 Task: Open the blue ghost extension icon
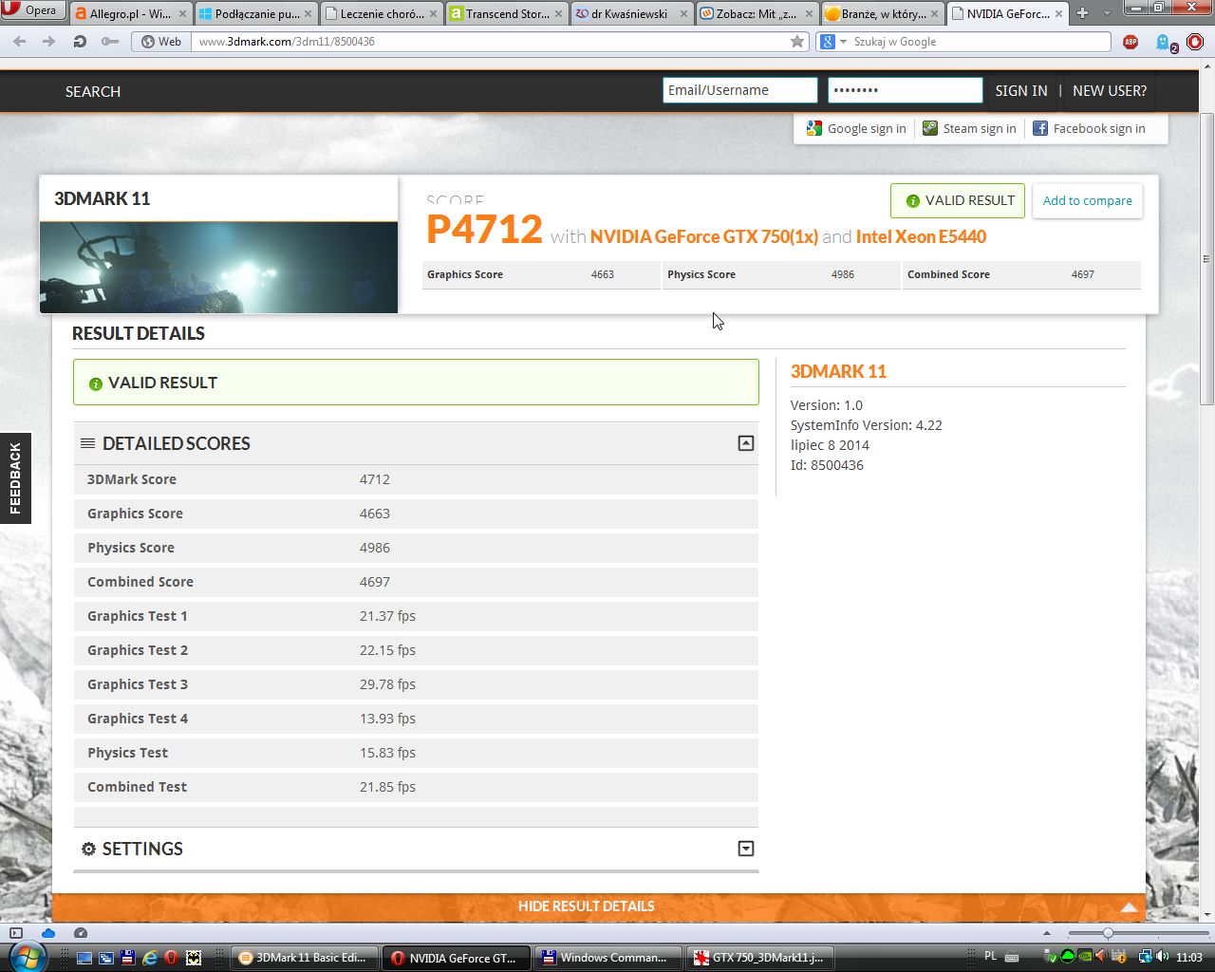pyautogui.click(x=1165, y=43)
